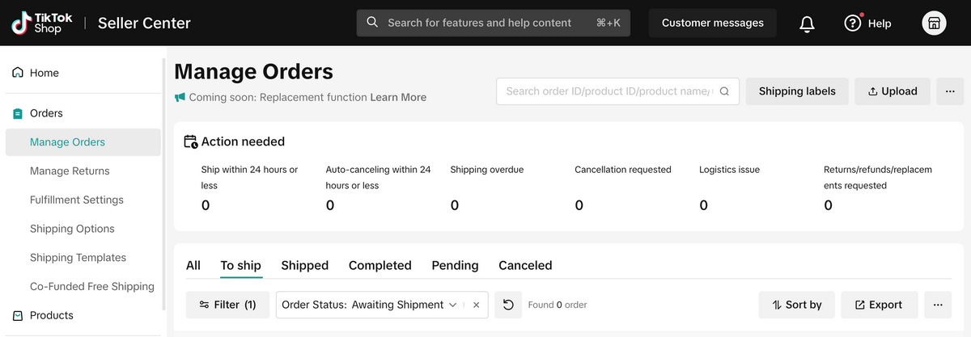Focus the order ID search field
This screenshot has width=971, height=337.
point(608,91)
